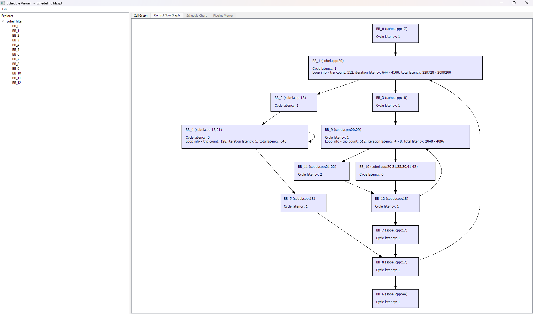
Task: Click the Schedule Viewer app icon in title bar
Action: click(x=3, y=3)
